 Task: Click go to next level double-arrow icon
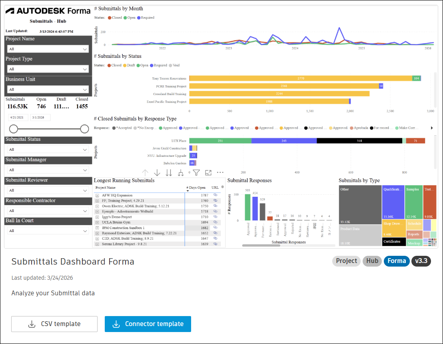pyautogui.click(x=169, y=172)
